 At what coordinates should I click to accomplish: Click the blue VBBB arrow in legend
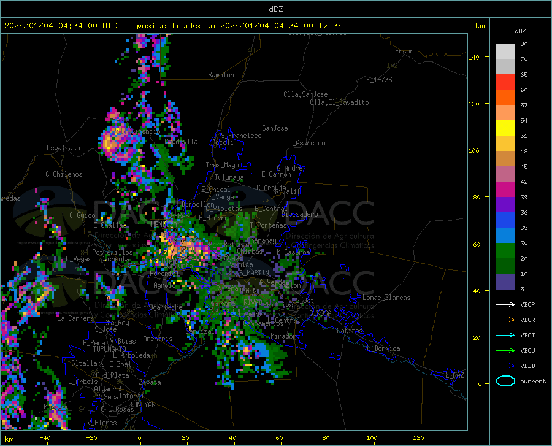pos(505,366)
